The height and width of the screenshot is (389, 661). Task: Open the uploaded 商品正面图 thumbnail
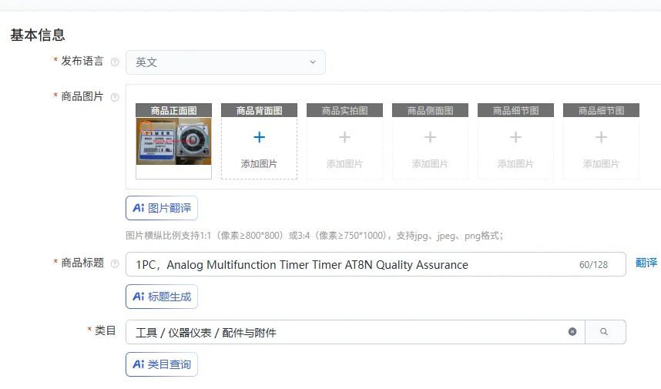tap(173, 141)
